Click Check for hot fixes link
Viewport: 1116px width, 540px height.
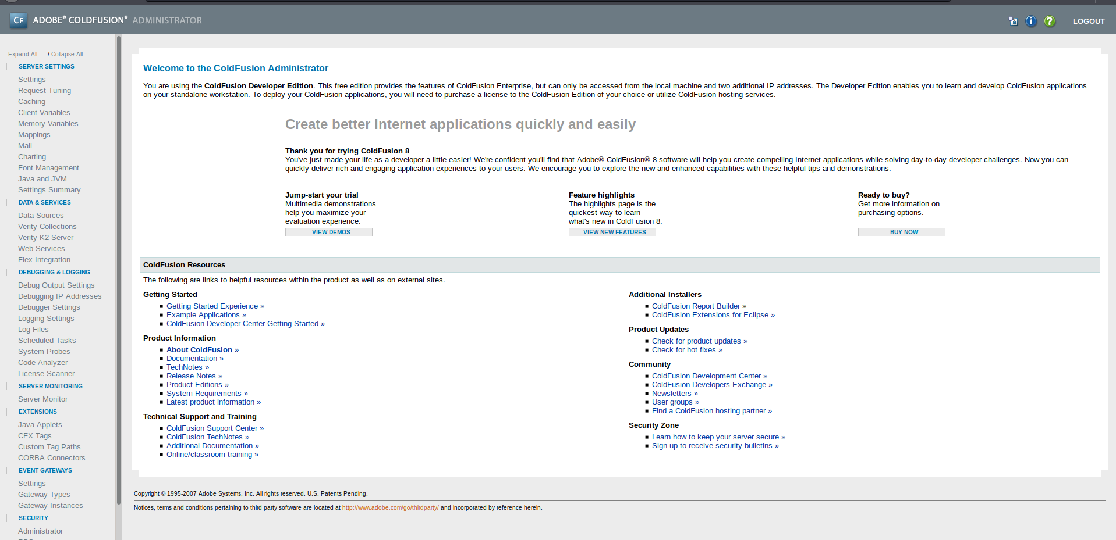pos(687,350)
